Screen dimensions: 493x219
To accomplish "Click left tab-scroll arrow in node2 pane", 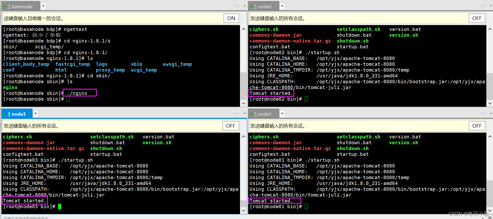I will coord(481,6).
